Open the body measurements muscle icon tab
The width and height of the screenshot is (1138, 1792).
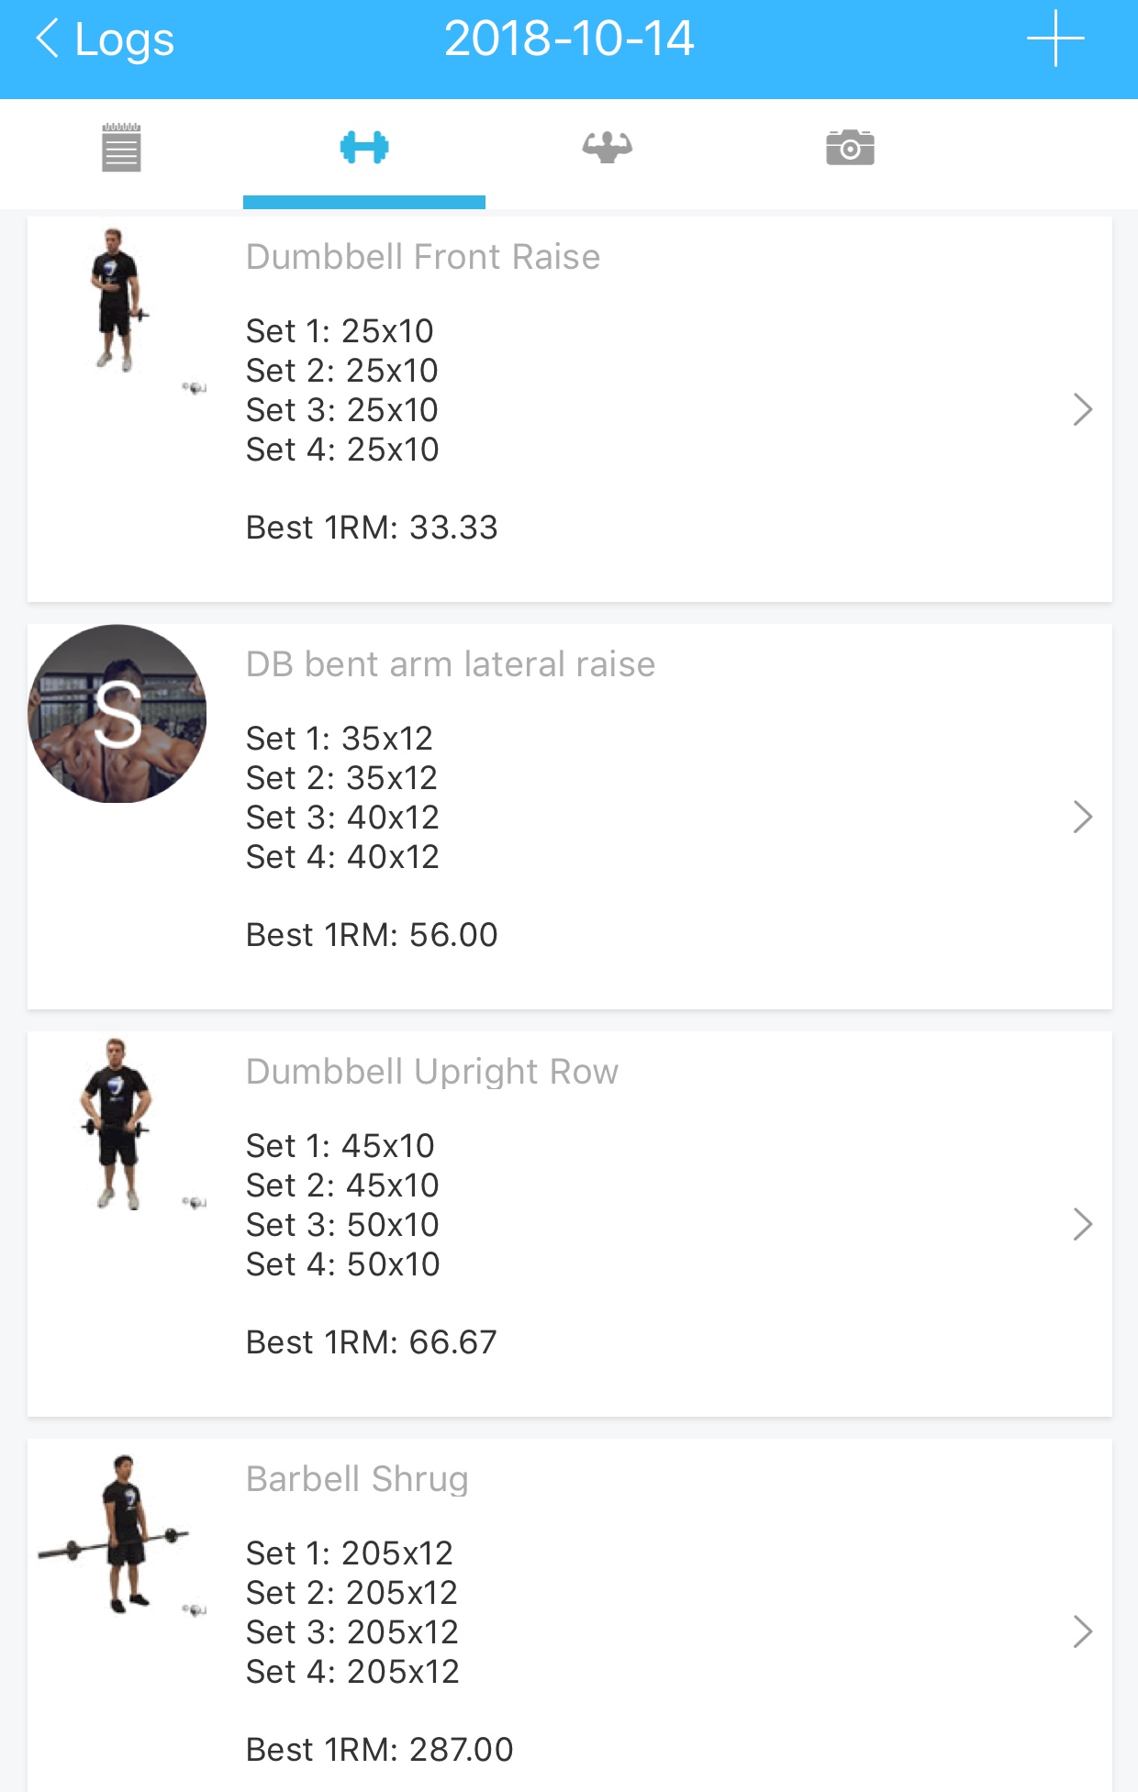[608, 147]
